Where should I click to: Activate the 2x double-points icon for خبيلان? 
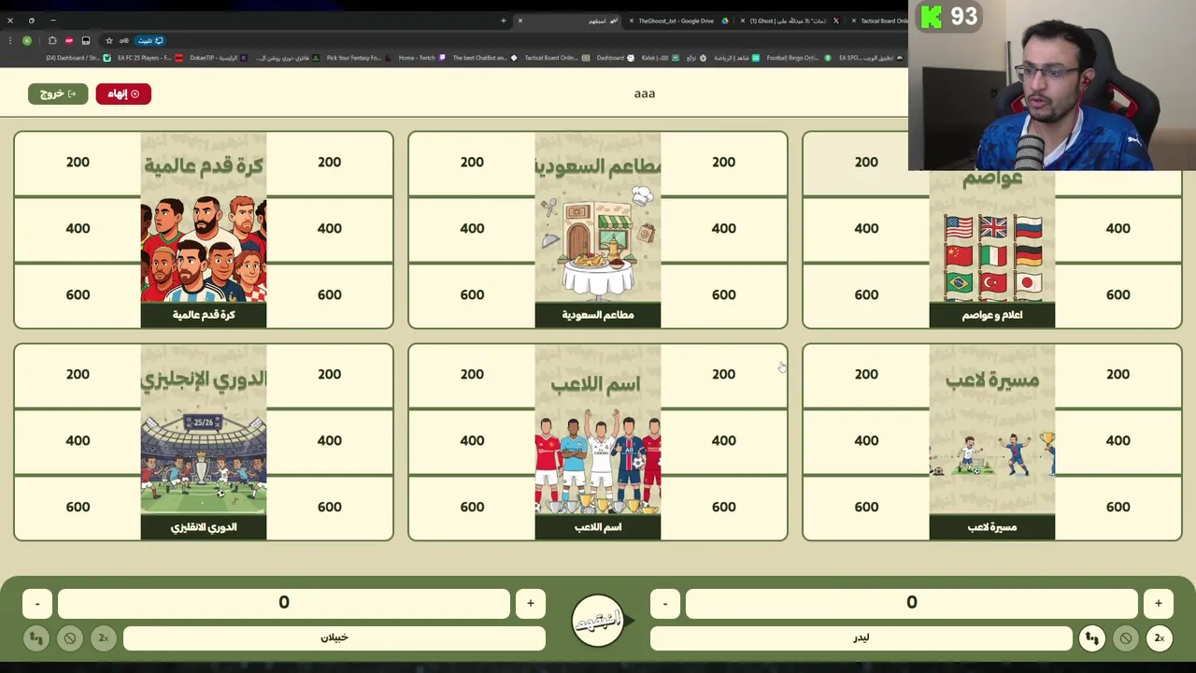pos(104,638)
